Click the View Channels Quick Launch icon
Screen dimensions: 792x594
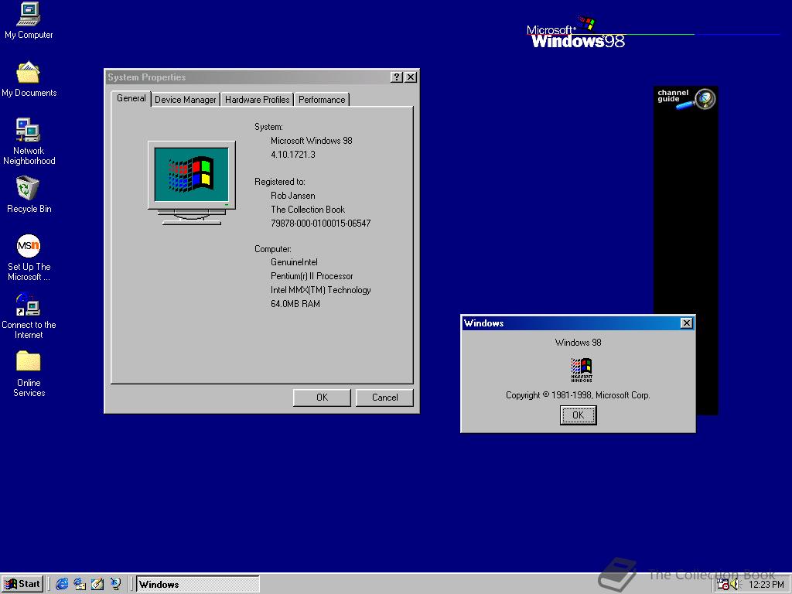point(116,584)
